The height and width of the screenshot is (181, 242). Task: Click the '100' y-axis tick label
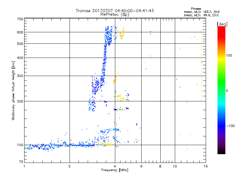(20, 145)
